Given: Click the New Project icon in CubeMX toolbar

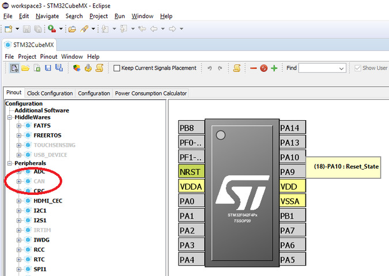Looking at the screenshot, I should [x=14, y=68].
